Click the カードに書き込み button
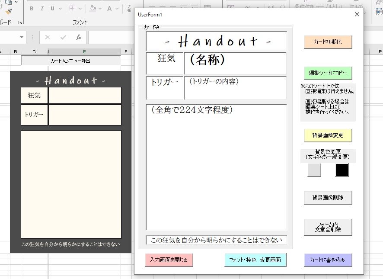Image resolution: width=383 pixels, height=279 pixels. [x=328, y=260]
